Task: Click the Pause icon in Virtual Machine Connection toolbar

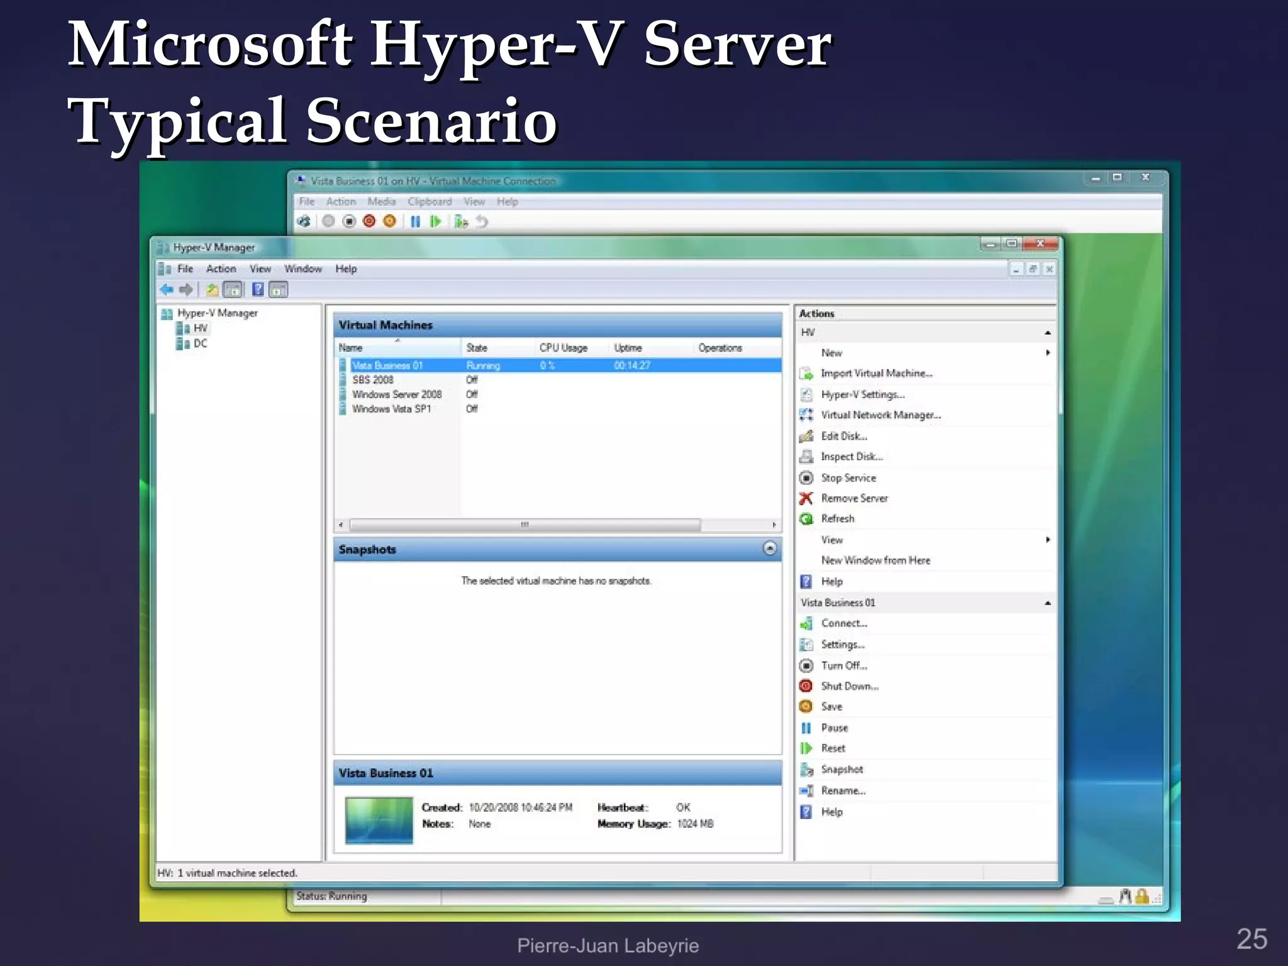Action: tap(415, 221)
